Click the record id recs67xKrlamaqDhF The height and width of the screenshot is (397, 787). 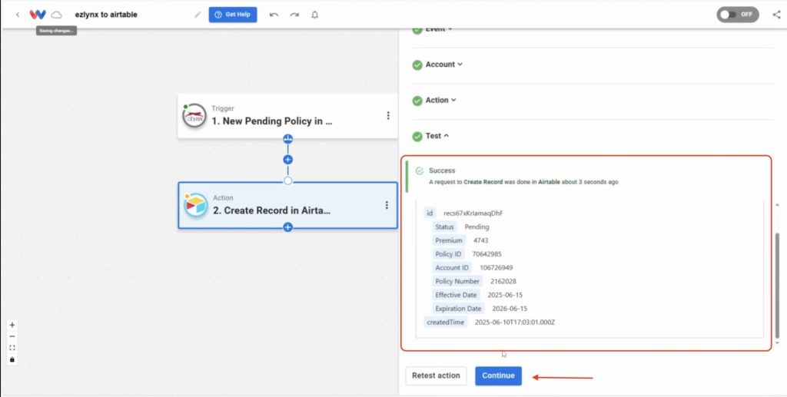pos(473,213)
